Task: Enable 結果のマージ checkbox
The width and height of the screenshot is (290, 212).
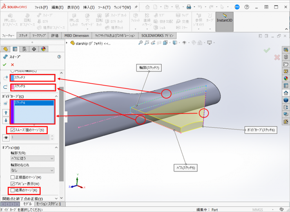Action: pos(13,190)
